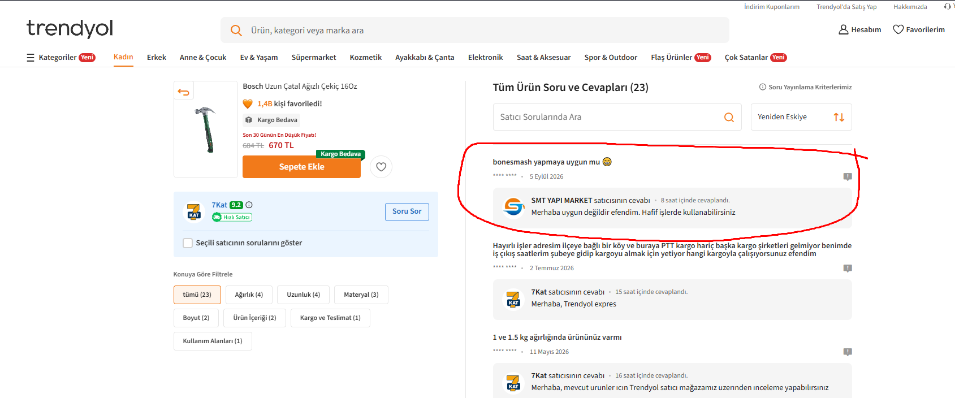Click the Kargo Bedava box icon
This screenshot has width=955, height=398.
tap(249, 120)
